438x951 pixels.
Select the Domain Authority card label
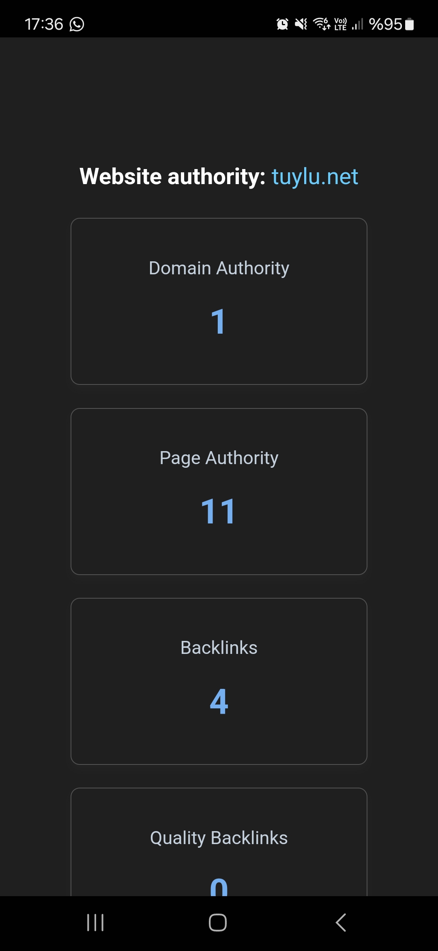219,268
